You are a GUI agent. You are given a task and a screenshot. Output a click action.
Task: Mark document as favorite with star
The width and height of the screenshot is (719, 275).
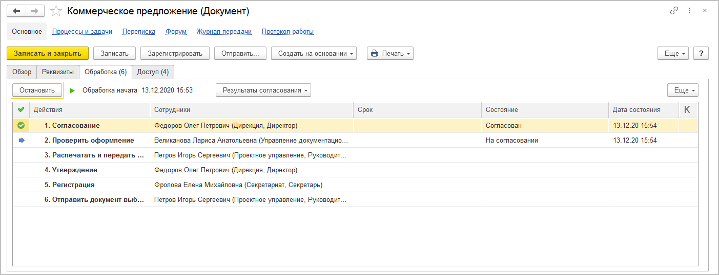56,11
